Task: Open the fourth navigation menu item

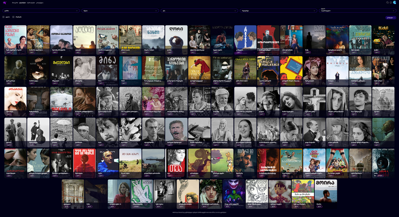Action: 40,3
